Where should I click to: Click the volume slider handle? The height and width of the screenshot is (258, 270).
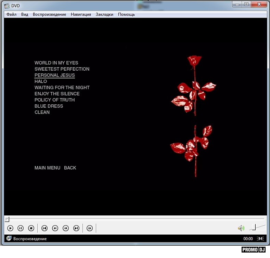[x=254, y=227]
